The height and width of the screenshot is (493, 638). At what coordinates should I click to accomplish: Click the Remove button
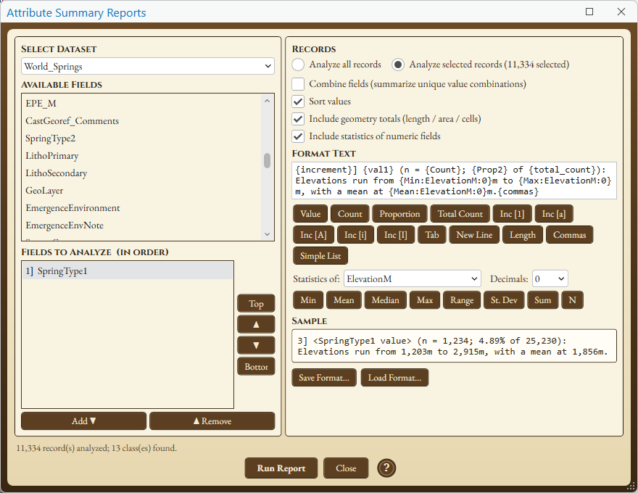pyautogui.click(x=212, y=421)
